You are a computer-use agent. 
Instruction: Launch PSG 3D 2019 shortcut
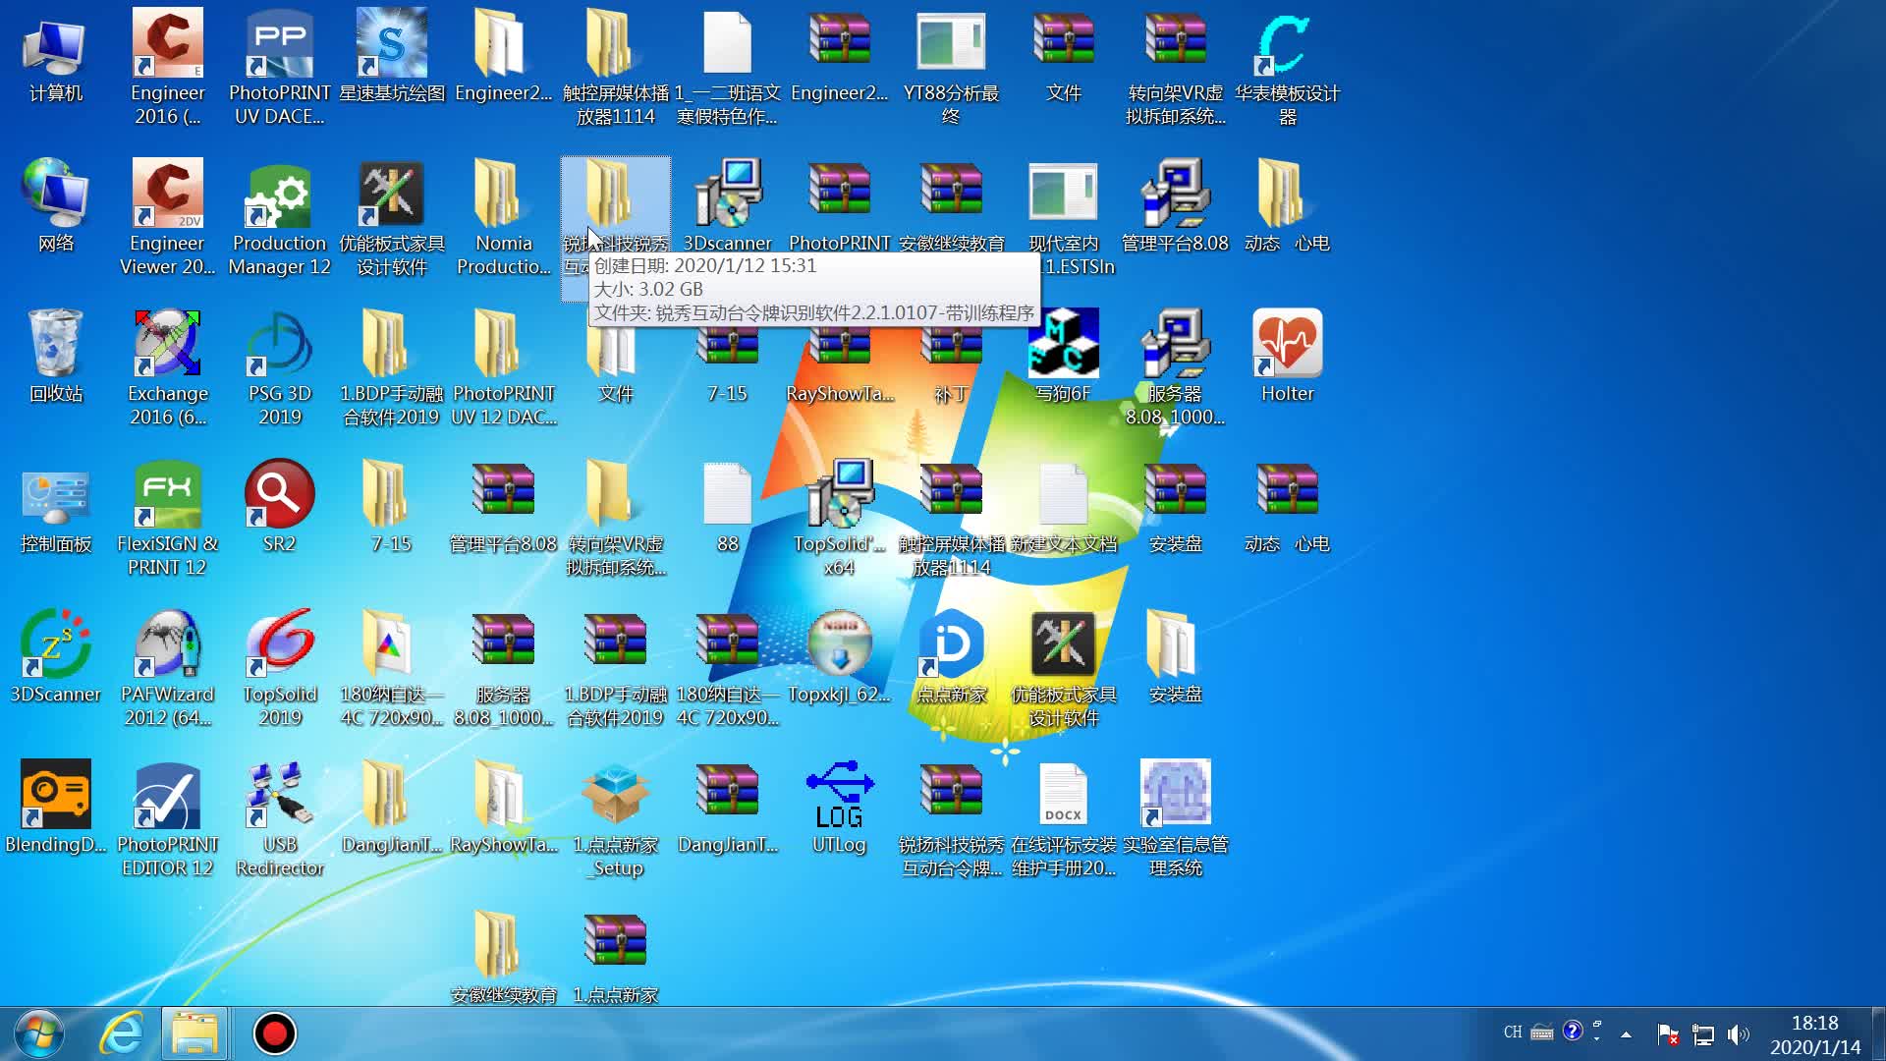279,367
